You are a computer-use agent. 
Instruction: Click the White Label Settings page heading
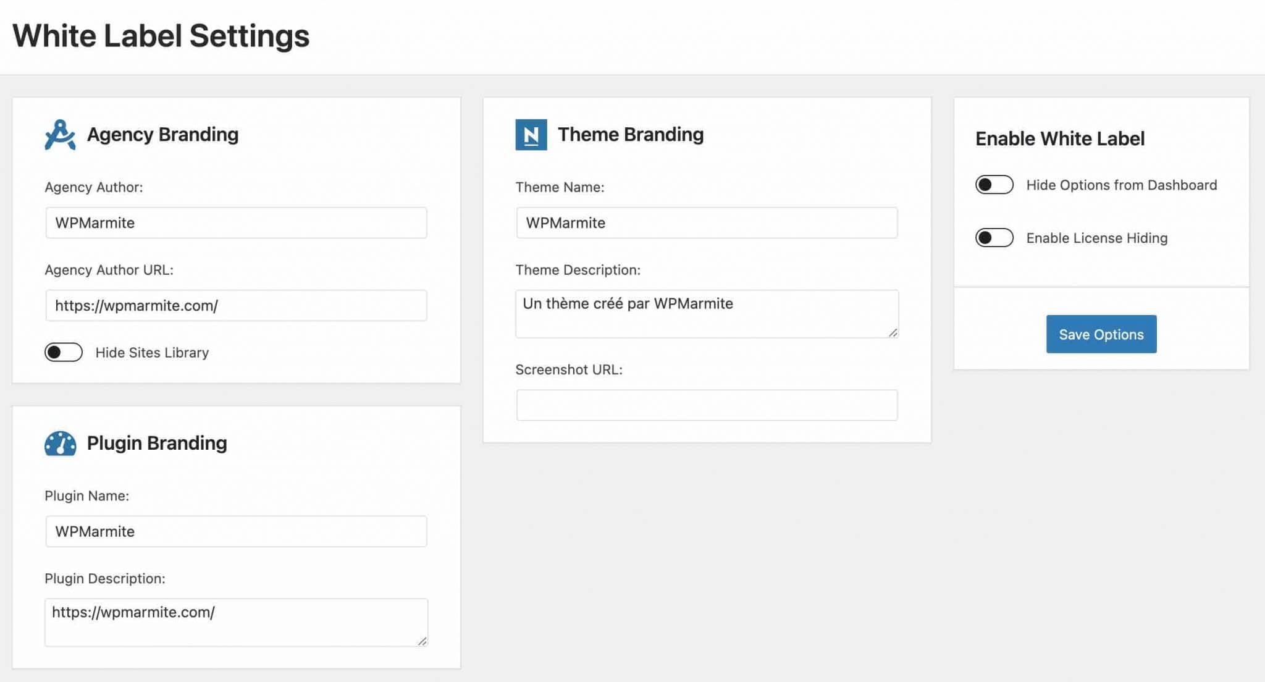click(x=161, y=36)
